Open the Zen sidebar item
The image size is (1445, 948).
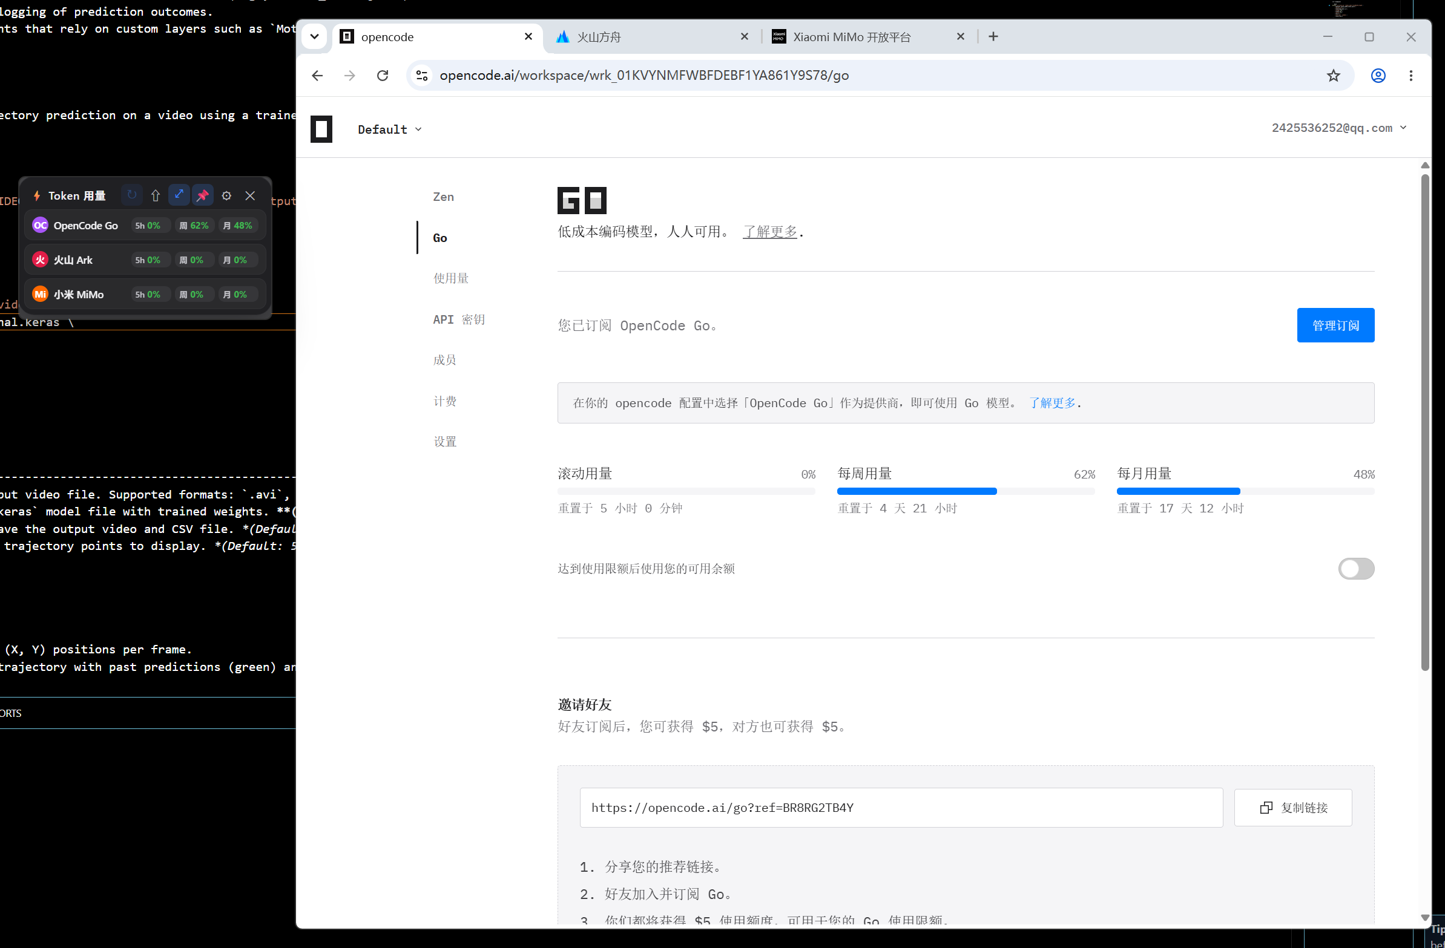coord(443,197)
